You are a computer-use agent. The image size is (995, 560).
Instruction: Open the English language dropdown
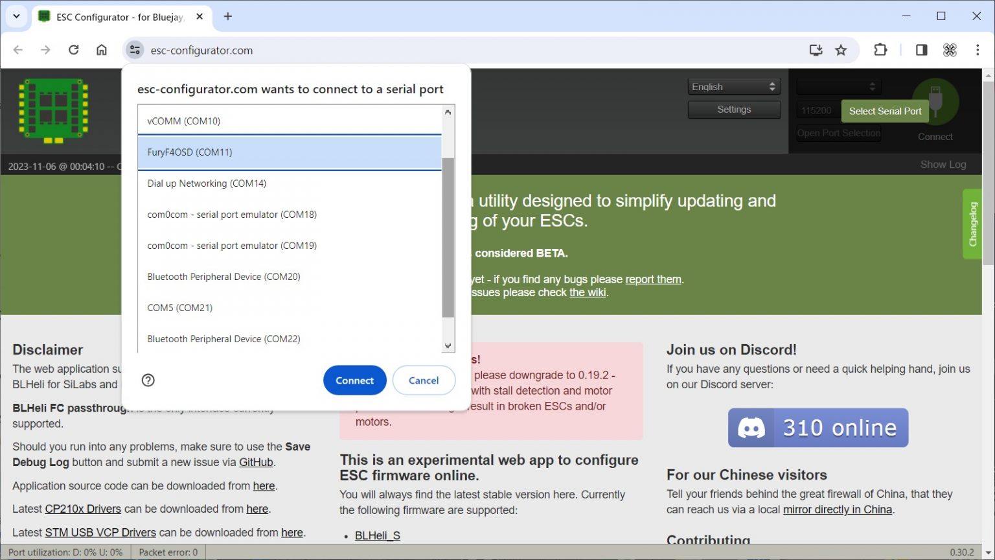point(734,87)
